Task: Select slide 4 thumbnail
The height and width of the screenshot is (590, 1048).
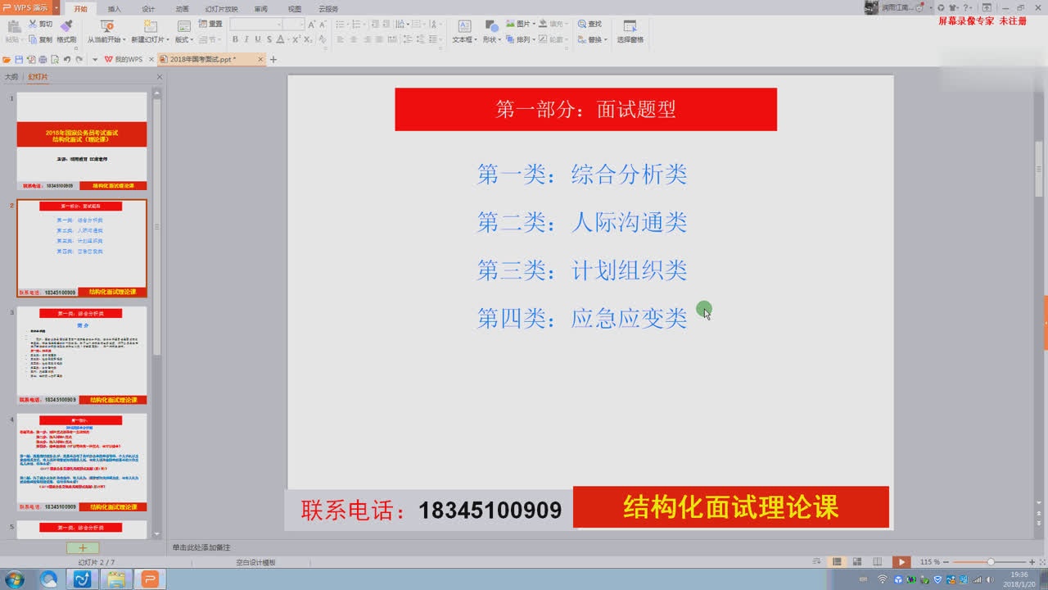Action: [x=82, y=462]
